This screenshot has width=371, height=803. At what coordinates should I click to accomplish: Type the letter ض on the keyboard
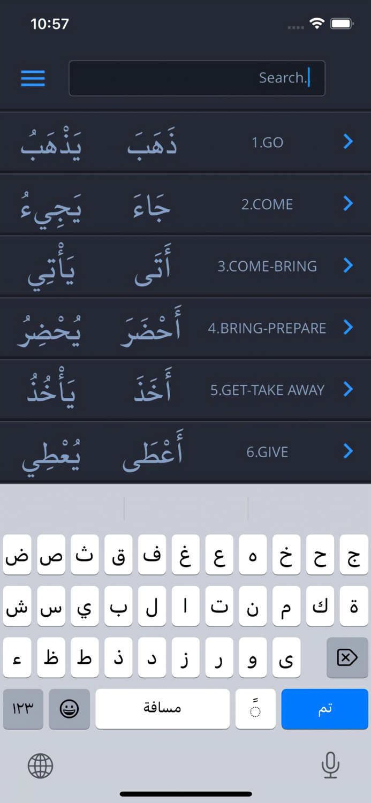[17, 555]
